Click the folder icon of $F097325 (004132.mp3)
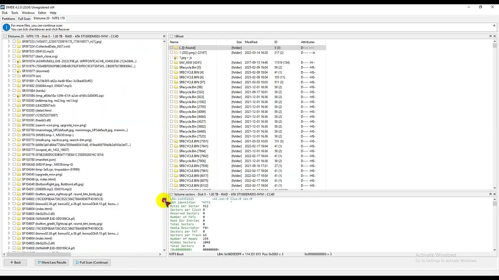The height and width of the screenshot is (280, 499). click(19, 51)
